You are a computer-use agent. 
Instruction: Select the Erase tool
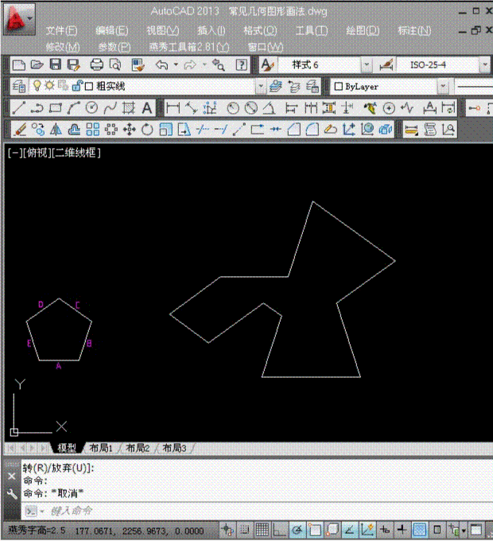(x=20, y=130)
